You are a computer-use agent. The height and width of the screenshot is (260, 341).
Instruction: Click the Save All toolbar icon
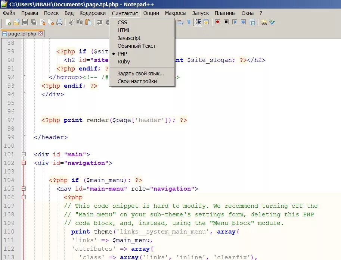pyautogui.click(x=34, y=22)
